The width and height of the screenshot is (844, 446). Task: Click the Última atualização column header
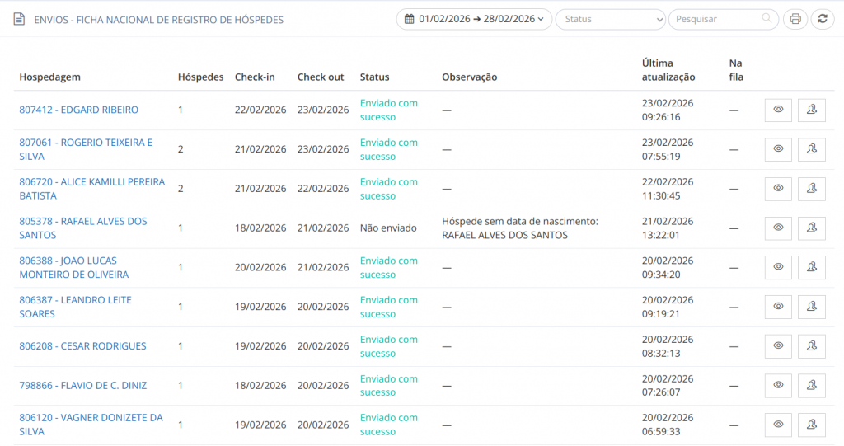pyautogui.click(x=668, y=70)
